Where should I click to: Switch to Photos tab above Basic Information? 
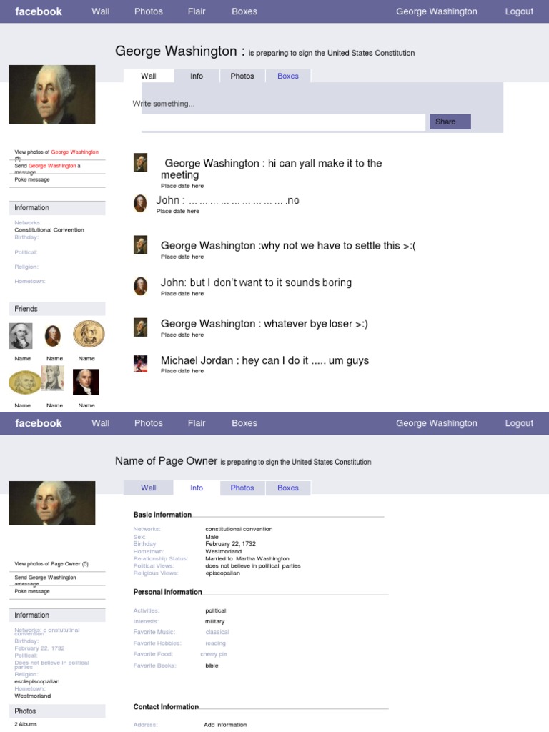point(242,488)
